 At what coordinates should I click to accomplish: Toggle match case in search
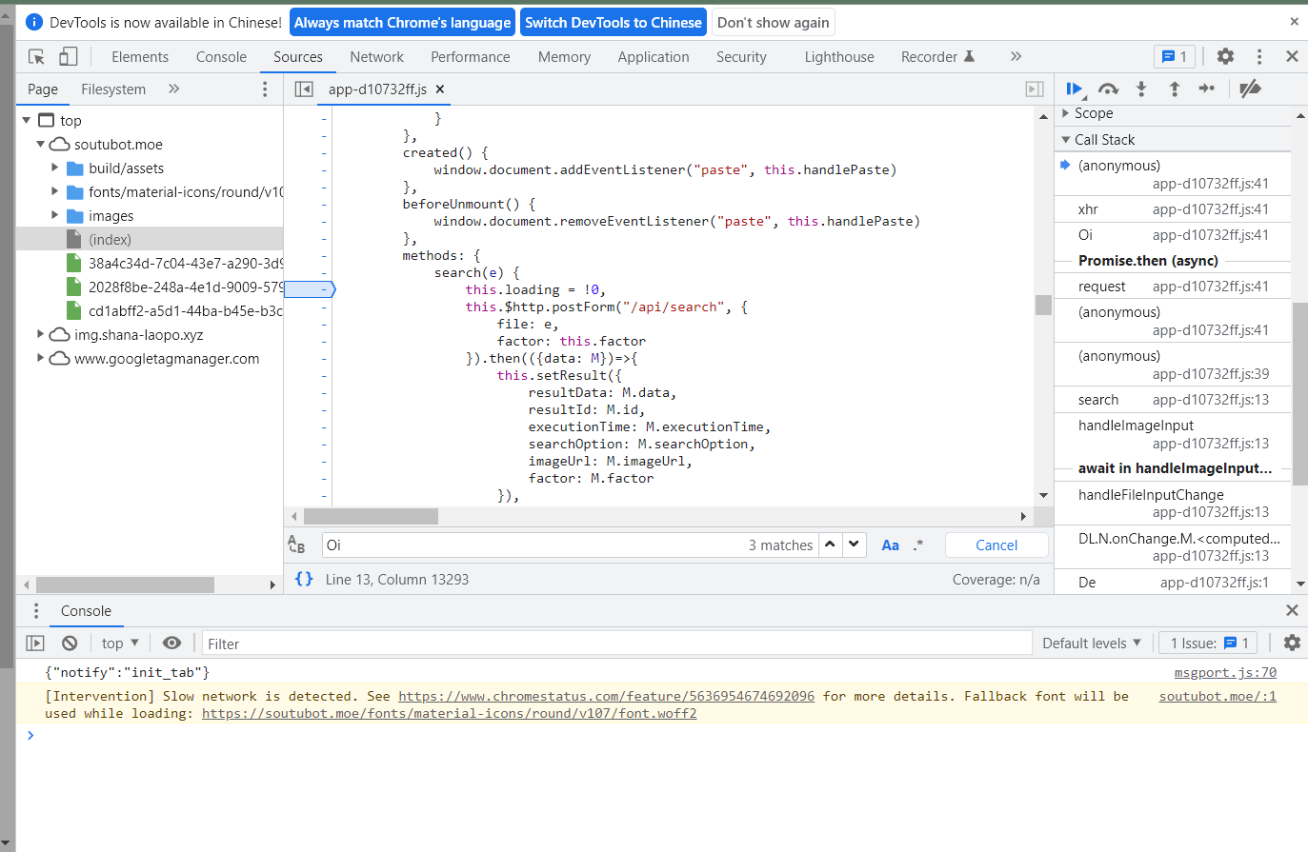[x=891, y=545]
